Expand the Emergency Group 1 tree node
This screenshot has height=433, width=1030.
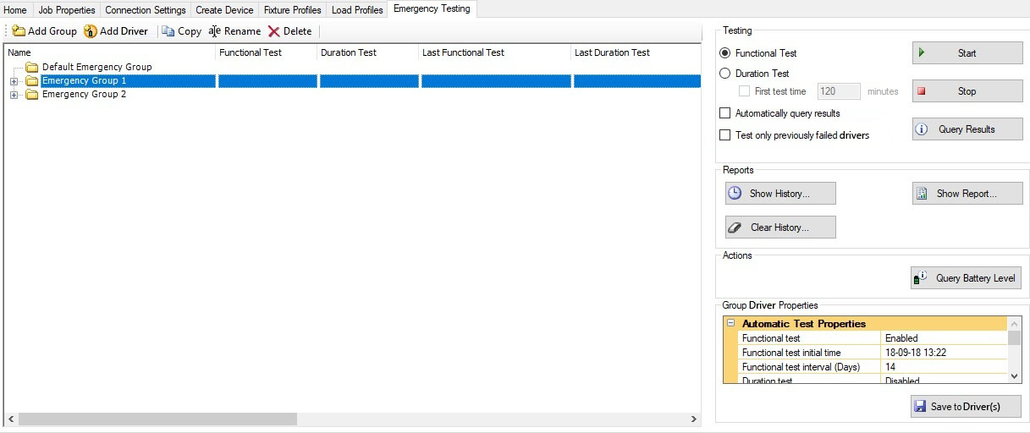(14, 81)
